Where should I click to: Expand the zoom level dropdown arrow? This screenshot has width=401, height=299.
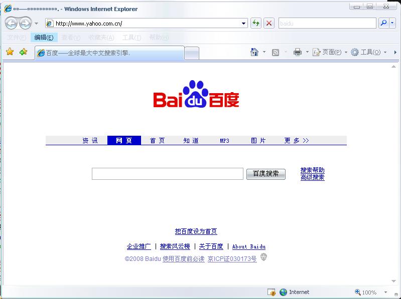[x=385, y=292]
